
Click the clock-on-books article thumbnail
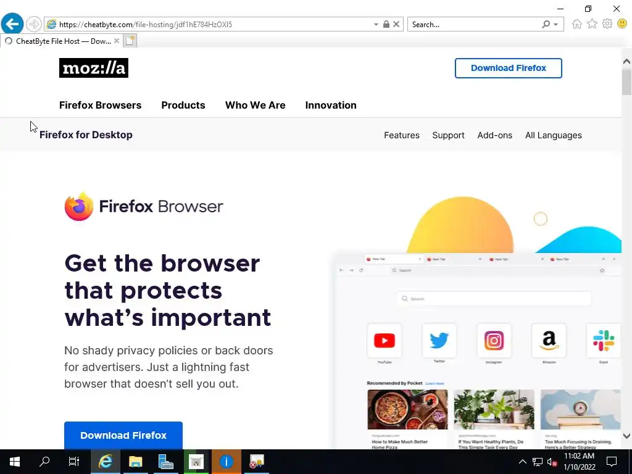(x=580, y=409)
